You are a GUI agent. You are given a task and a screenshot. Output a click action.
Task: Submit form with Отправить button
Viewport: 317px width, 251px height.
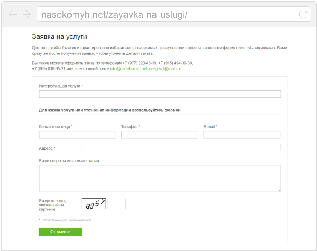60,232
